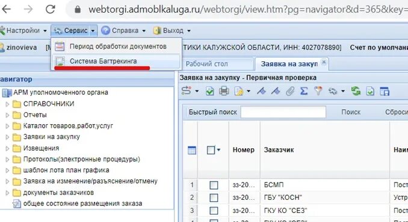
Task: Select the общее состояние размещения заказа item
Action: [83, 203]
